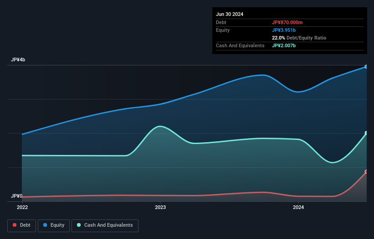Click the Jun 30 2024 tooltip date
This screenshot has height=239, width=374.
[230, 14]
